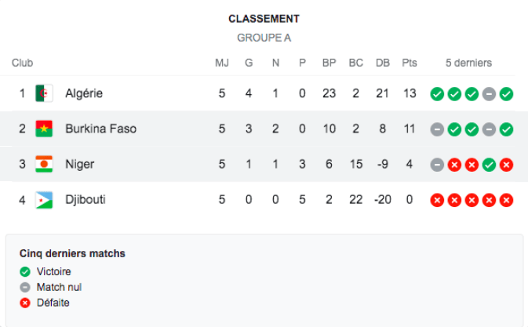
Task: Select the Niger team name
Action: click(79, 165)
